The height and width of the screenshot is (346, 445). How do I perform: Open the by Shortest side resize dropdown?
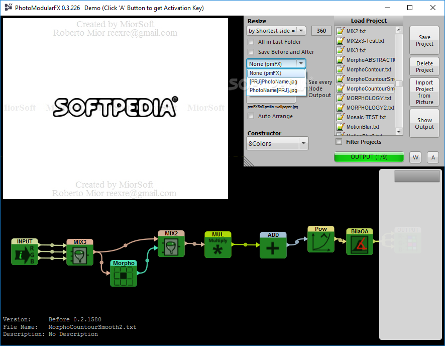(276, 31)
